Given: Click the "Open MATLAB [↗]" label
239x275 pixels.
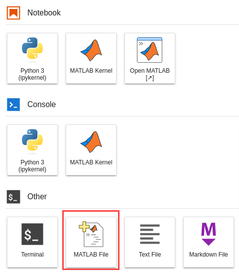Looking at the screenshot, I should click(x=150, y=74).
